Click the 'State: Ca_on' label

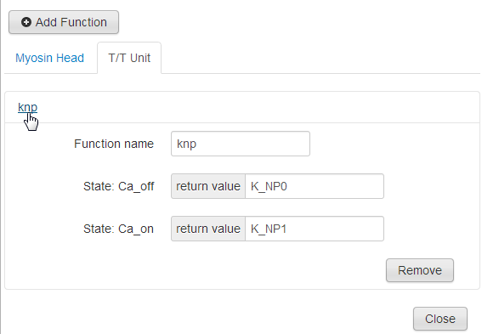pos(118,229)
